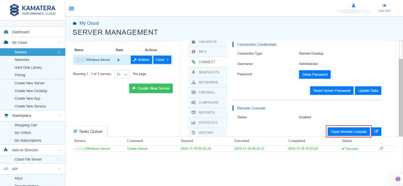403x186 pixels.
Task: Open remote console in new window icon
Action: click(x=376, y=132)
